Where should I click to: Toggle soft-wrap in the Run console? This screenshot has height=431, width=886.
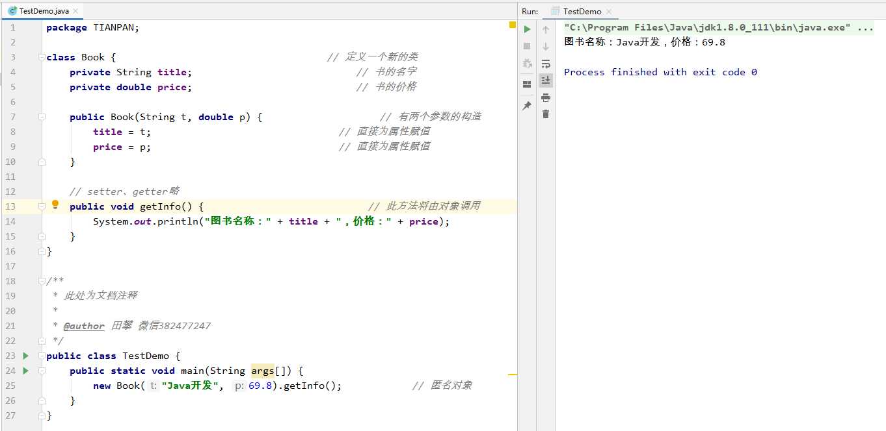click(x=546, y=64)
